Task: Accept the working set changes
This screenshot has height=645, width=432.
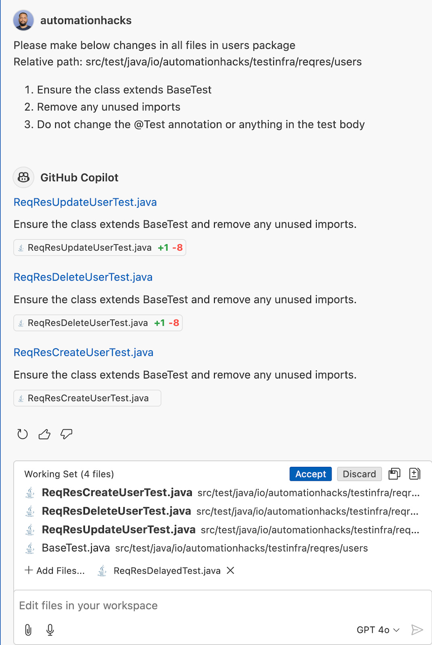Action: (310, 474)
